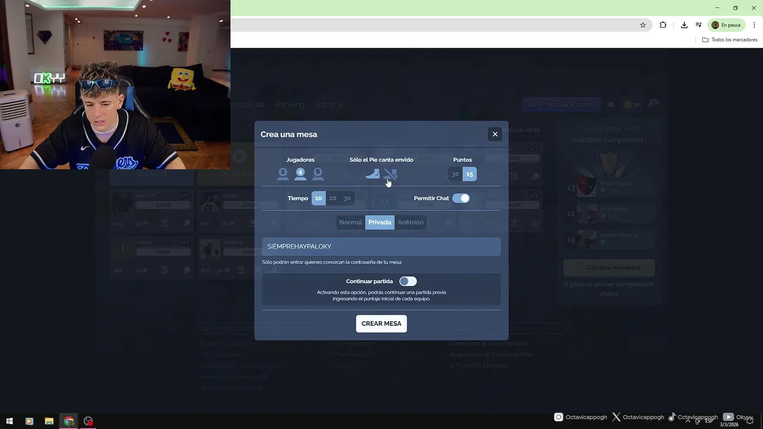763x429 pixels.
Task: Select the 2 players icon
Action: [x=283, y=174]
